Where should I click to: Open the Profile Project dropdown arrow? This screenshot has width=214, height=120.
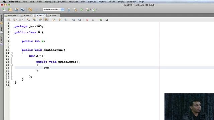point(97,10)
